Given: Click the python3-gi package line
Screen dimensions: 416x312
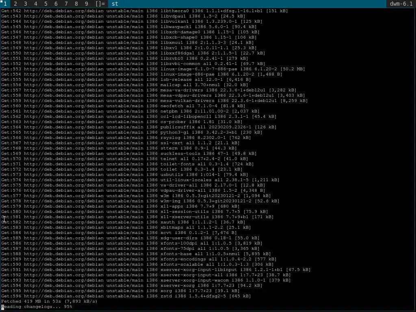Looking at the screenshot, I should 132,132.
